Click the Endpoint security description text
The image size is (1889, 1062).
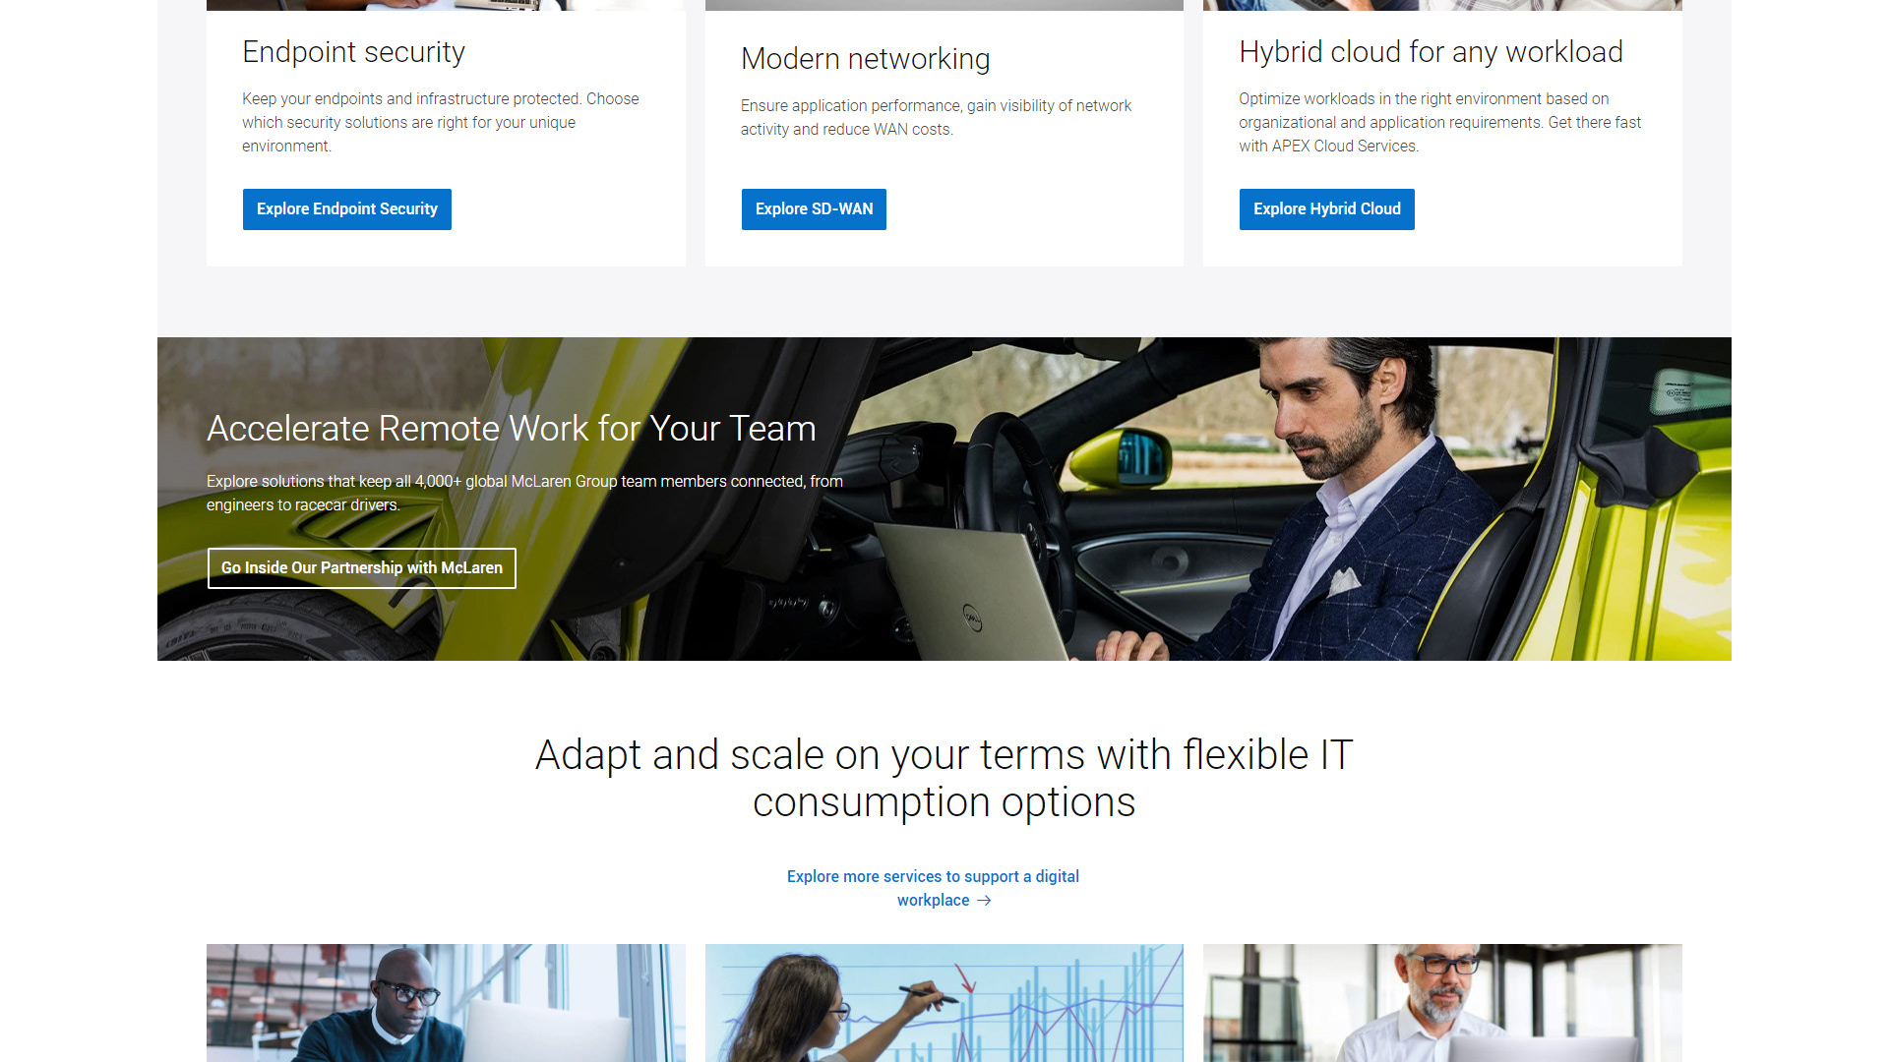point(440,122)
